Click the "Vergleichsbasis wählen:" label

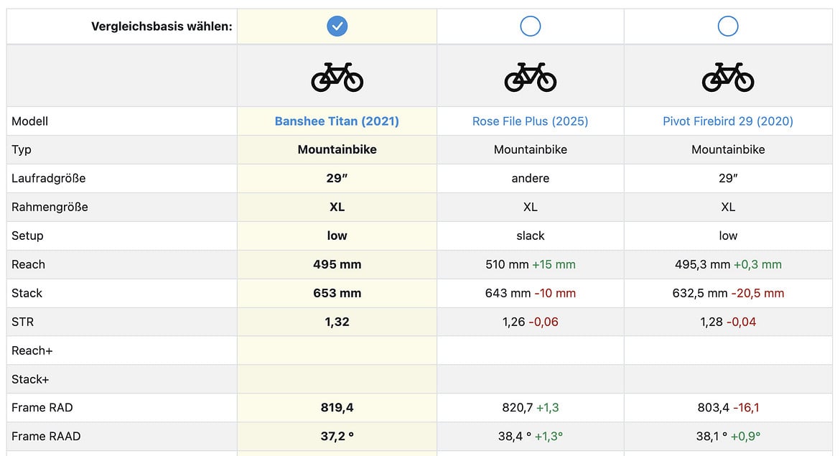(x=162, y=27)
